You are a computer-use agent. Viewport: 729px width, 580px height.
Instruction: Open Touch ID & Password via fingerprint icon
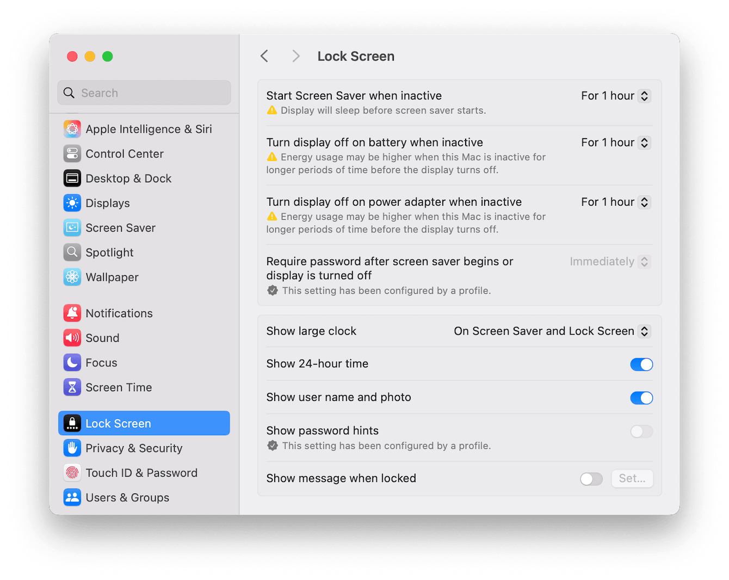72,472
